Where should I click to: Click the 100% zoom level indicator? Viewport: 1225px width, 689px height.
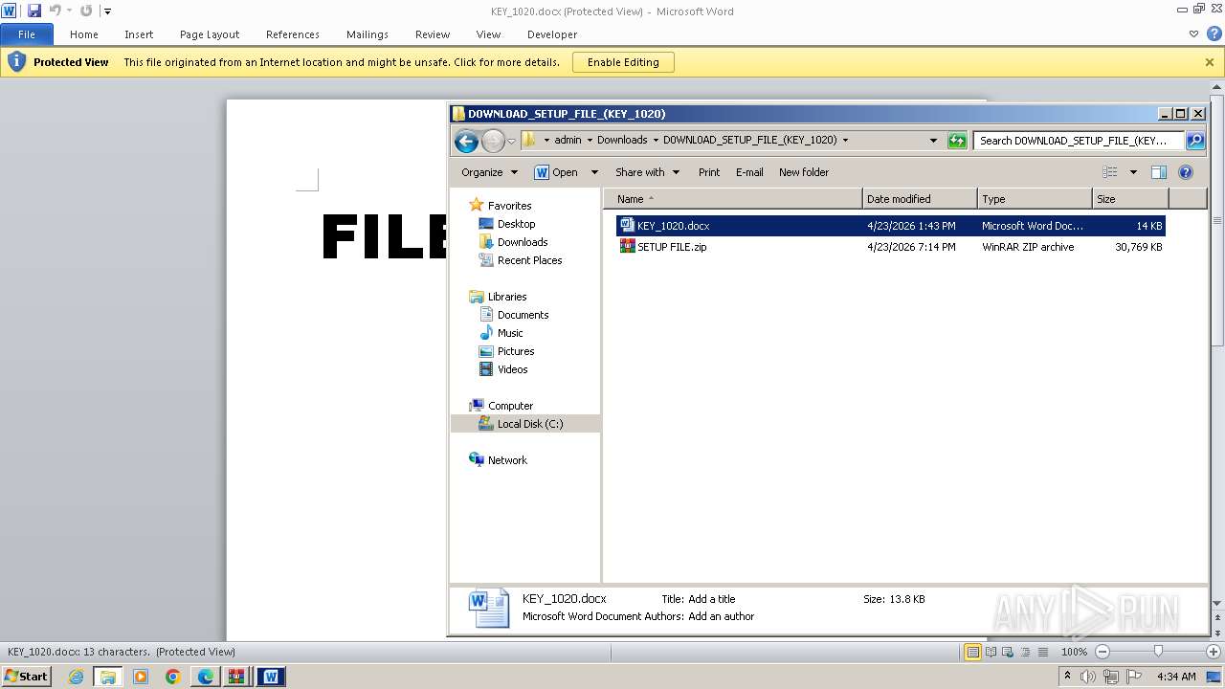(x=1075, y=652)
